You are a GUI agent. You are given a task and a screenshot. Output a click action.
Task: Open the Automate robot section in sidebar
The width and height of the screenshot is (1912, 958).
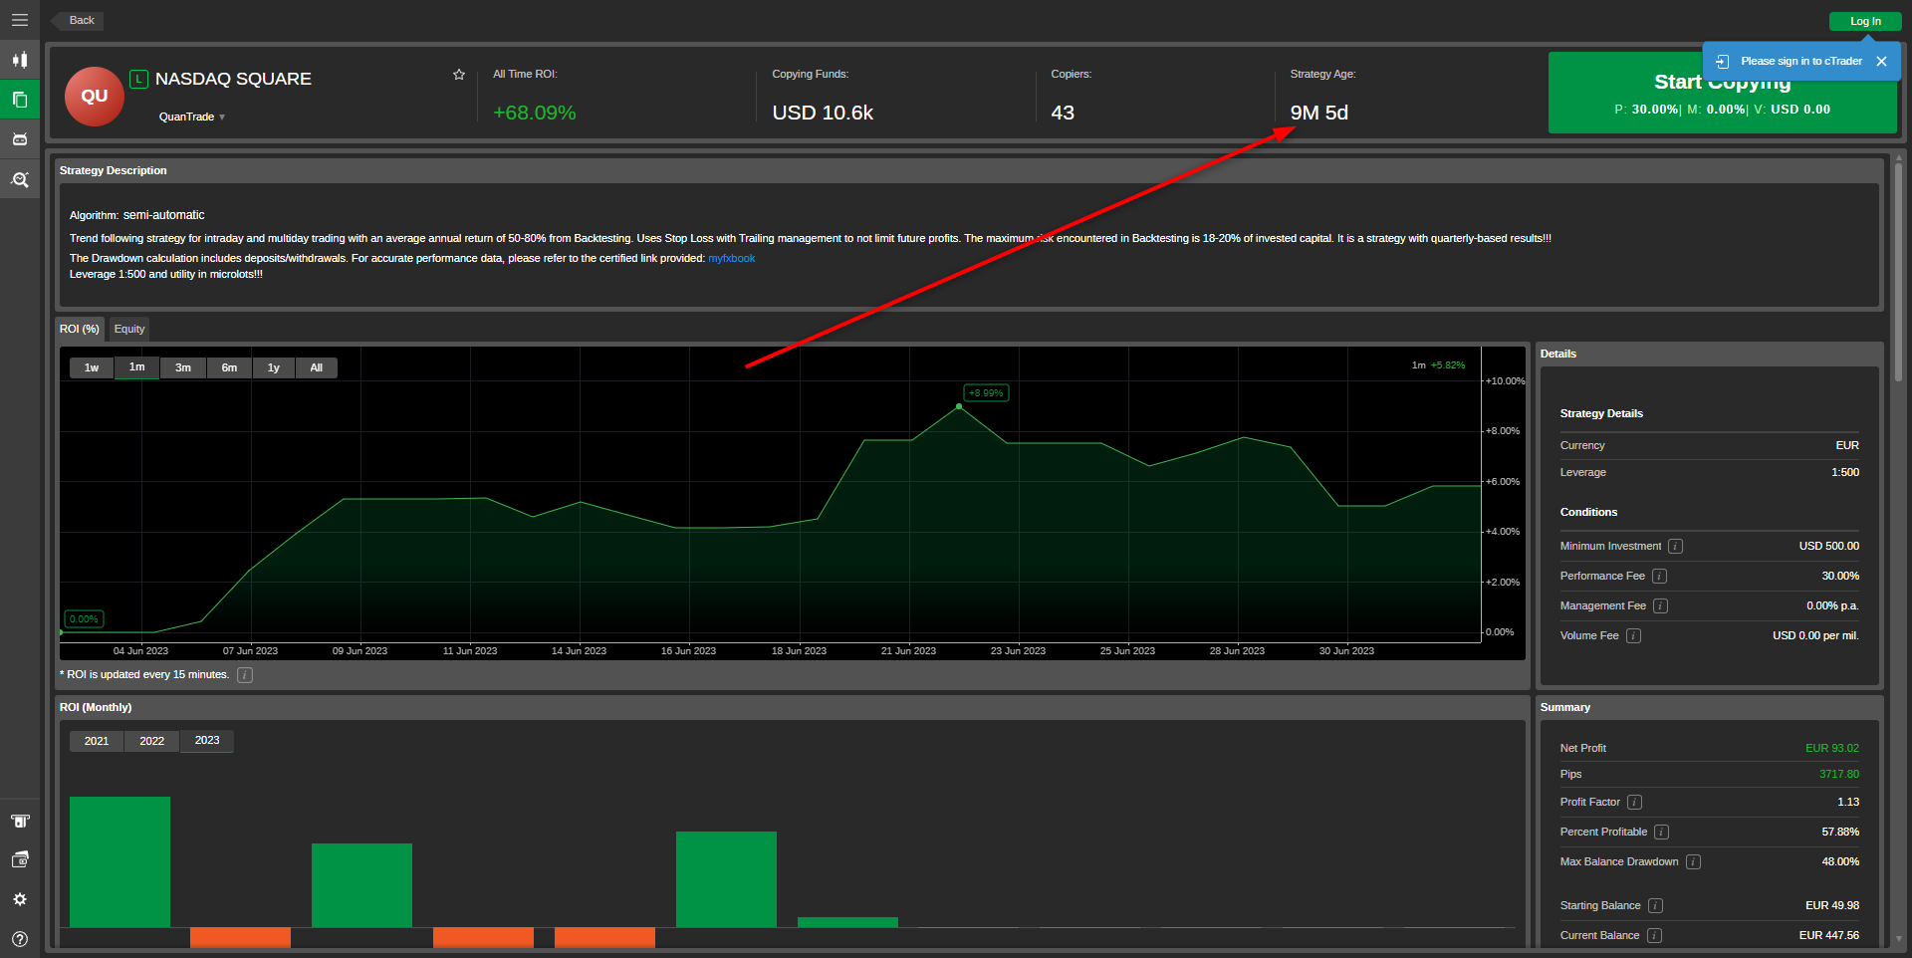coord(19,139)
